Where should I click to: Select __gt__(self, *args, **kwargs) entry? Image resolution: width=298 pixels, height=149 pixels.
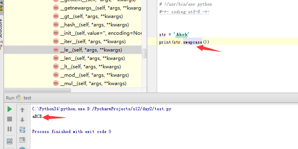91,16
